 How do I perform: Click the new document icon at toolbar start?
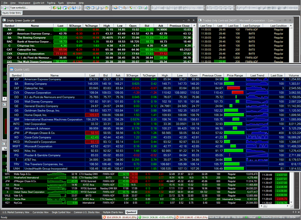click(x=5, y=8)
